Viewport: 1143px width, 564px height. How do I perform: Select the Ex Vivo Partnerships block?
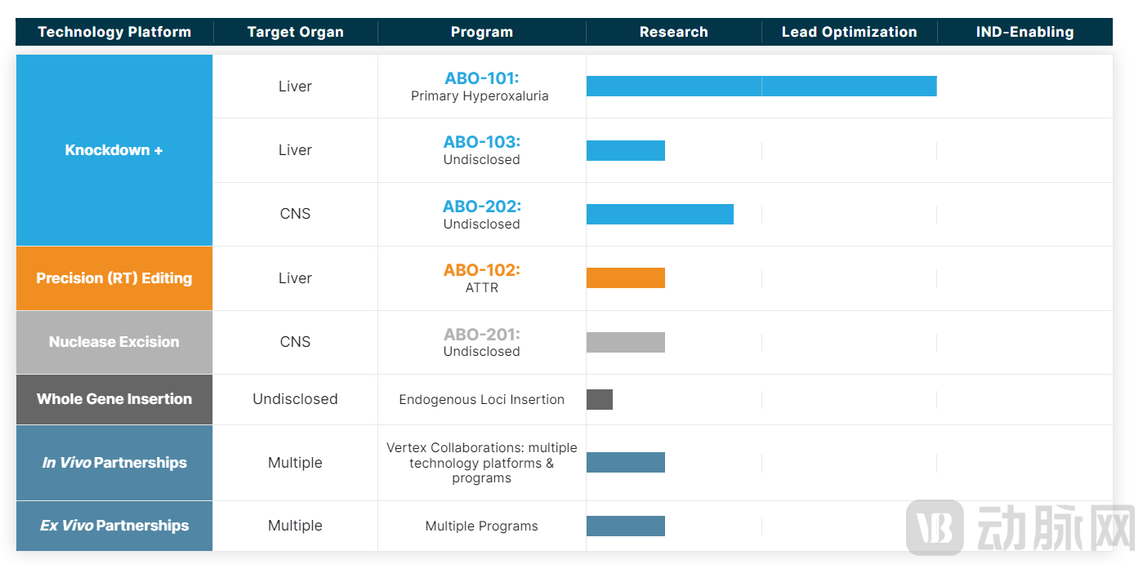(x=114, y=526)
